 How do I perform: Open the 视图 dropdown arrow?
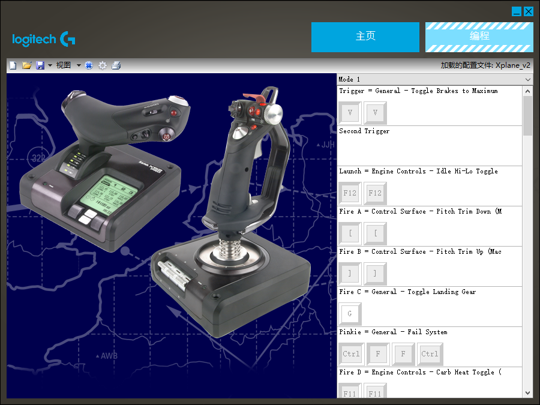(79, 65)
